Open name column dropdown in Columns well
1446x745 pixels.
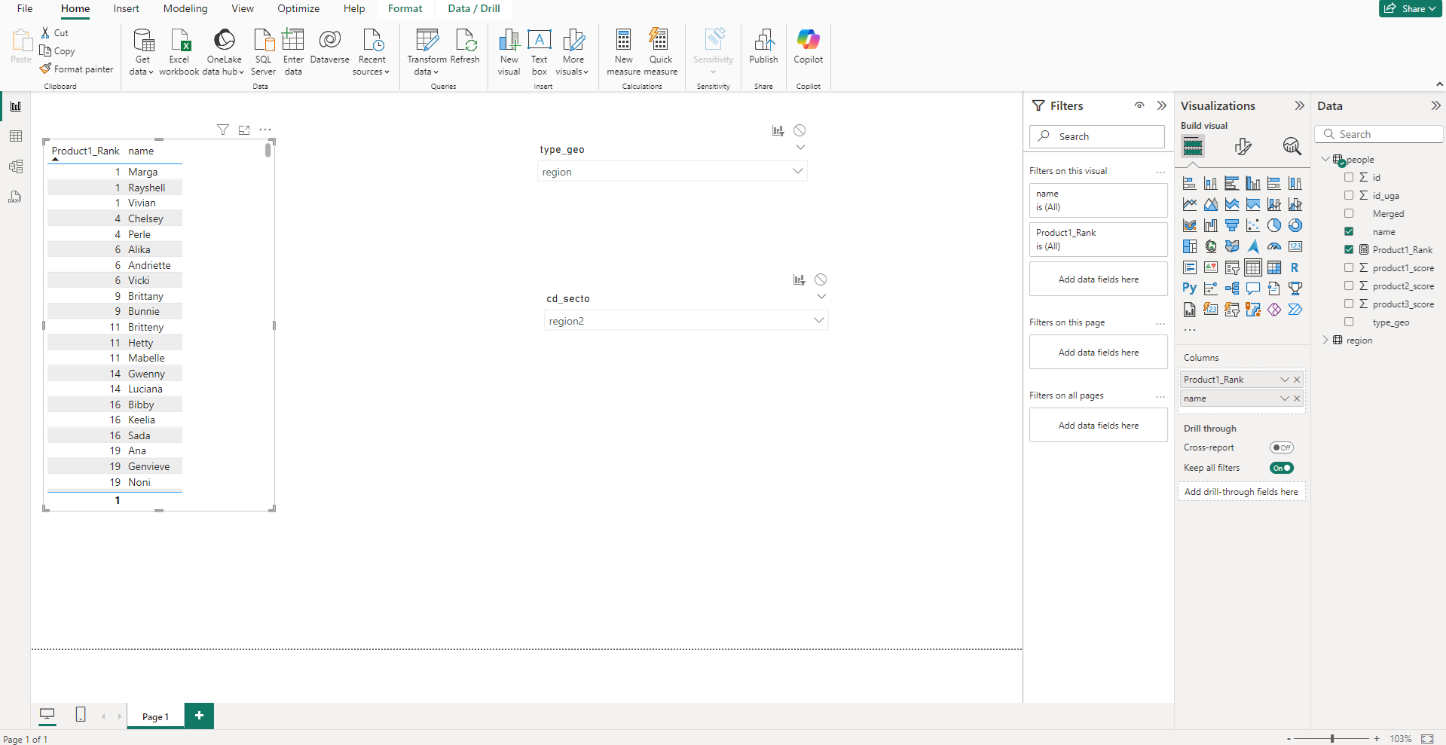(1284, 398)
